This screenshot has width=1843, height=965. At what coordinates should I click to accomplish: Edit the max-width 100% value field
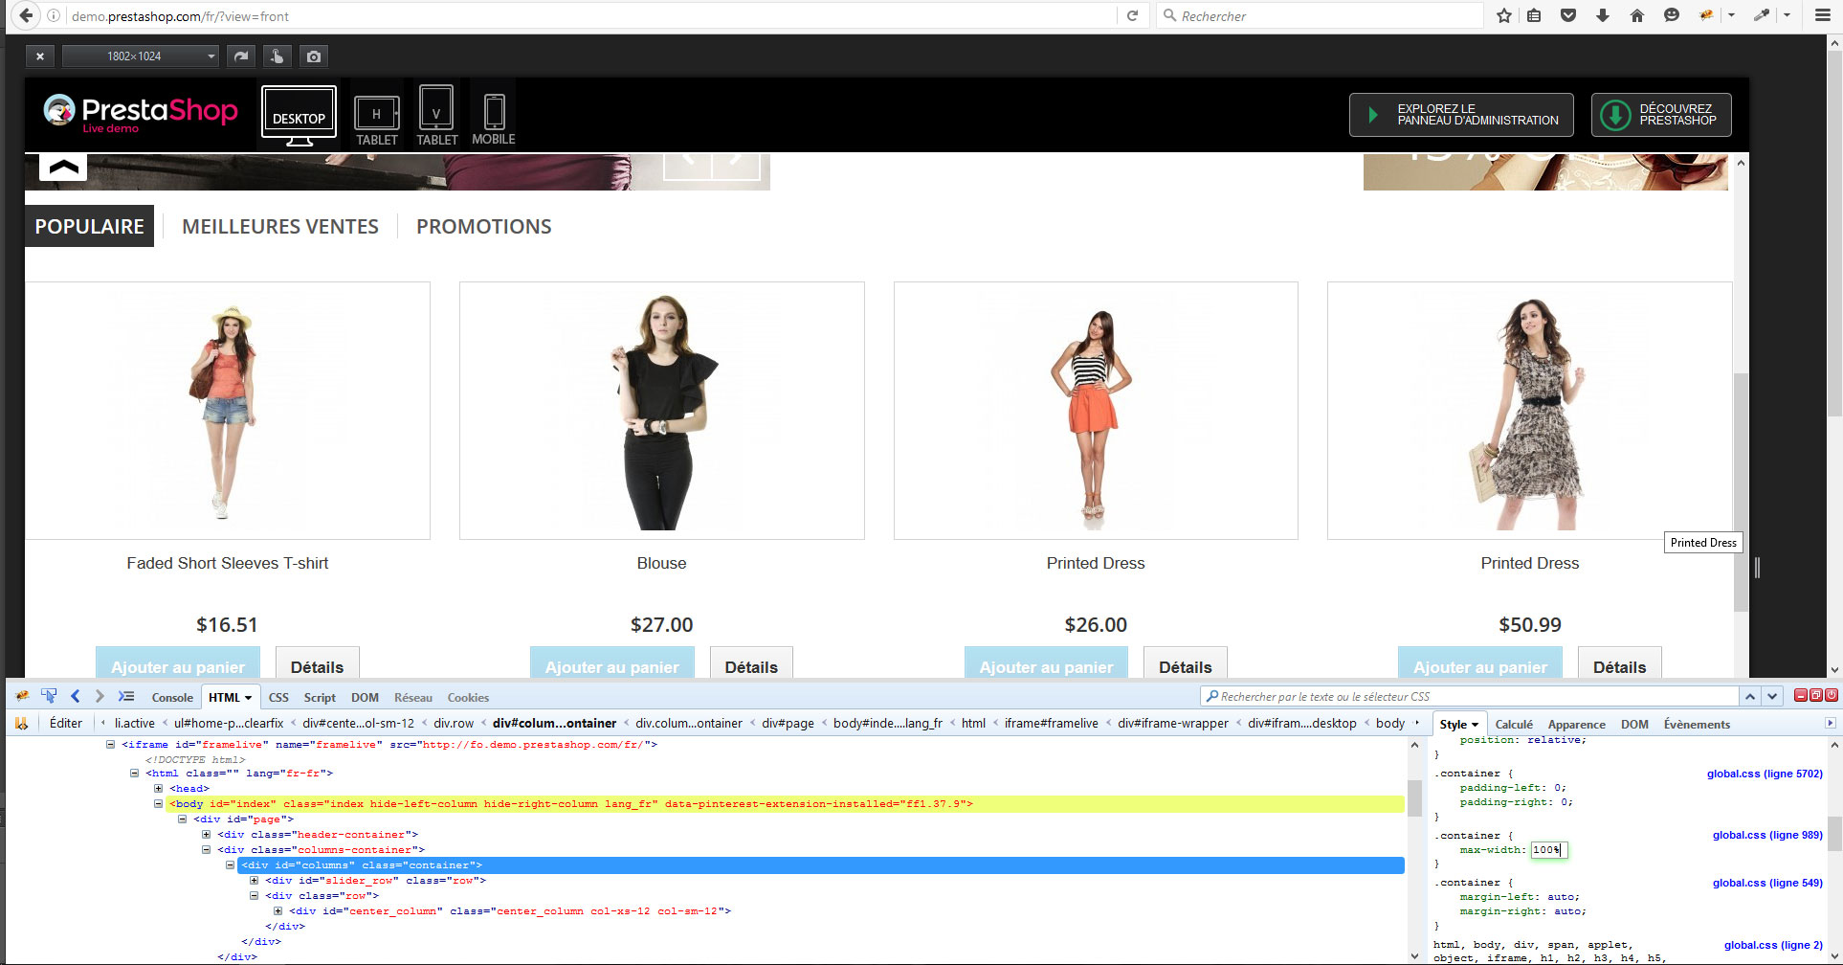pyautogui.click(x=1548, y=850)
